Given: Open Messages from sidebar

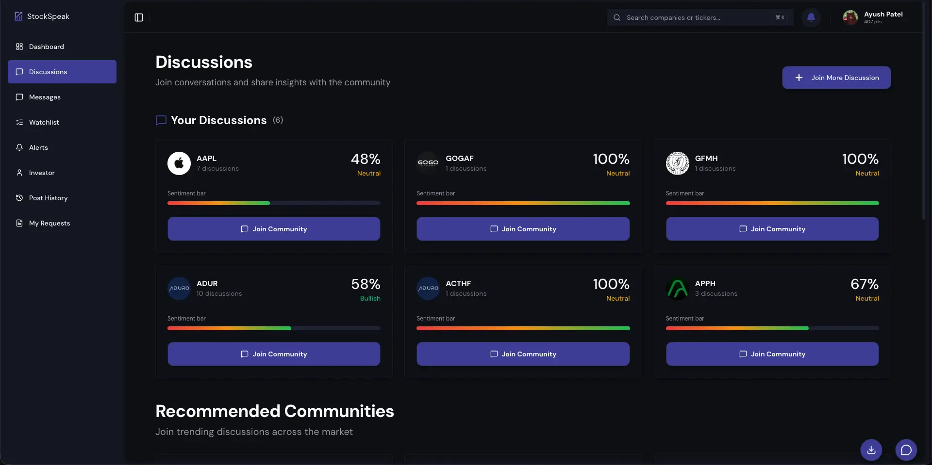Looking at the screenshot, I should pyautogui.click(x=62, y=97).
